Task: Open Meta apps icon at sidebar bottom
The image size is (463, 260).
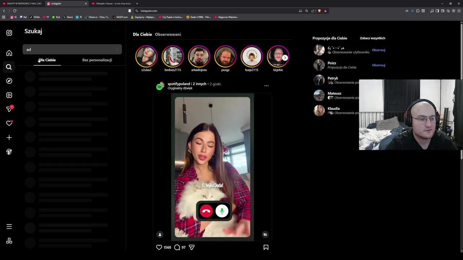Action: [9, 241]
